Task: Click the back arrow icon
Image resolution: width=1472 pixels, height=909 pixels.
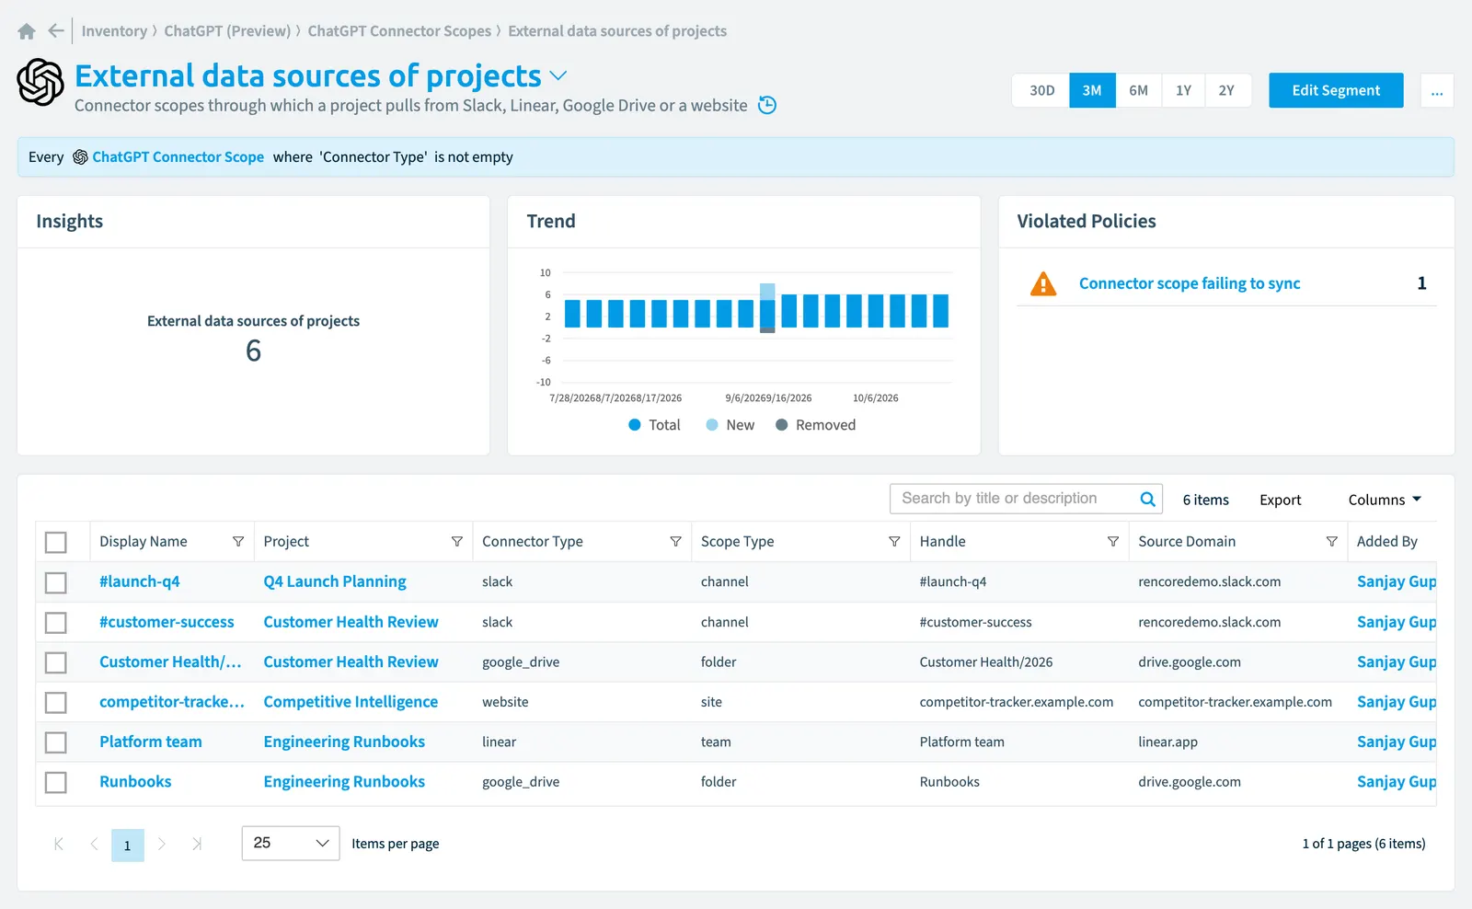Action: [x=56, y=31]
